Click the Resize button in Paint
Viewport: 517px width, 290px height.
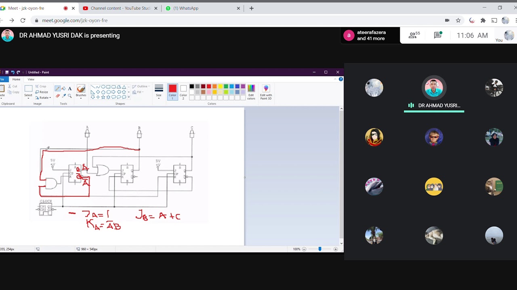(41, 92)
